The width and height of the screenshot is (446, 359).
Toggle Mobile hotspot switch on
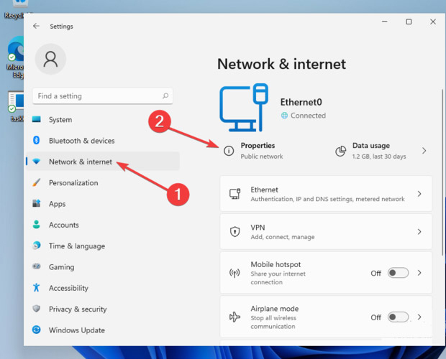click(x=398, y=274)
